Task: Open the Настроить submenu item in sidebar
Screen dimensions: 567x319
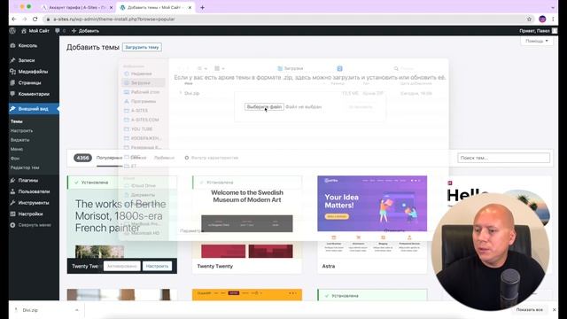Action: point(21,130)
